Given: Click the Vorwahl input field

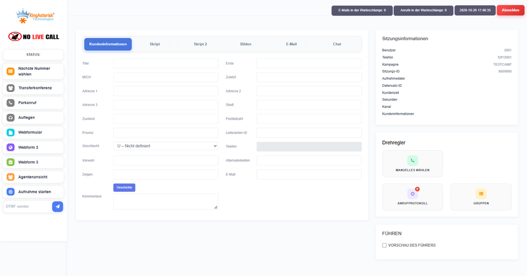Looking at the screenshot, I should 165,160.
